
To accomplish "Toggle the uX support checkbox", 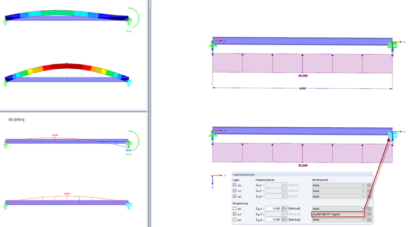I will (234, 185).
